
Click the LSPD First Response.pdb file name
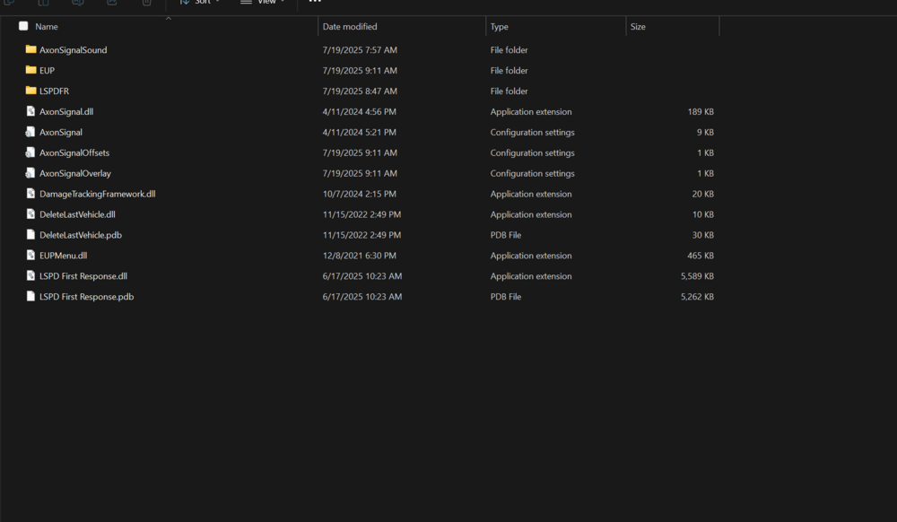(86, 296)
